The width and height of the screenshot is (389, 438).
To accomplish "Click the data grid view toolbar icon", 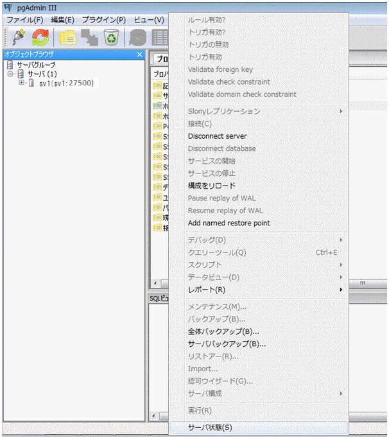I will pos(160,37).
